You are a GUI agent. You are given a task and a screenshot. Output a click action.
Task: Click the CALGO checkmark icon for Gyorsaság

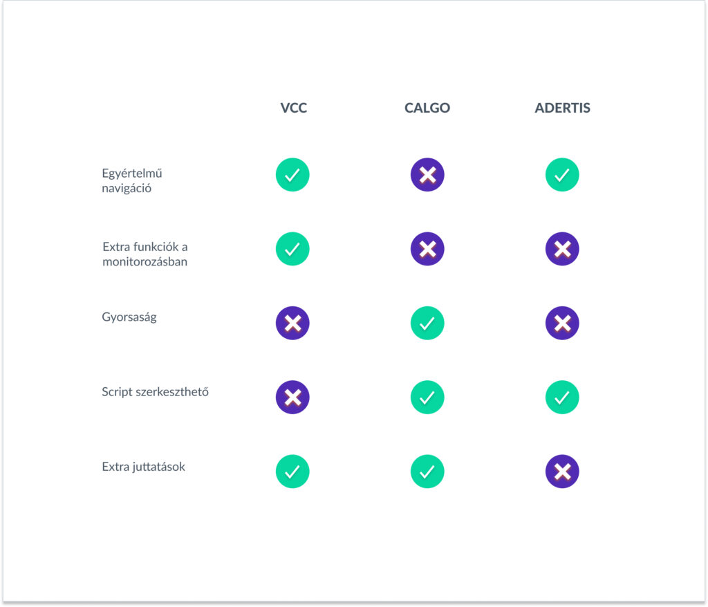point(427,323)
